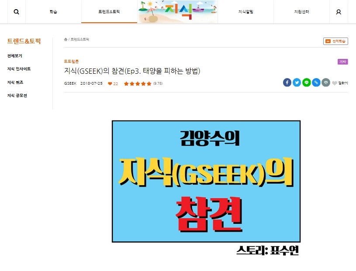Open 전체보기 in the sidebar
356x271 pixels.
coord(15,56)
